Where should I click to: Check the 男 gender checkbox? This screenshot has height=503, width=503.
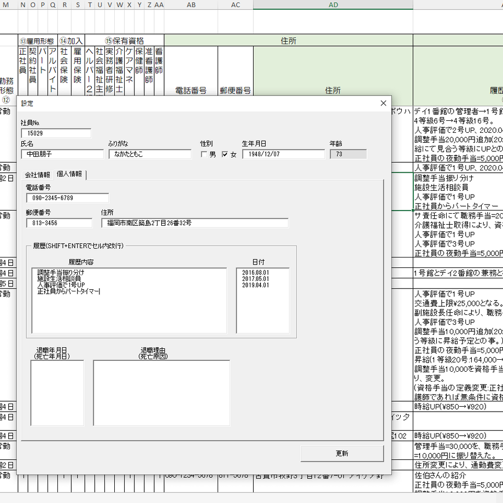click(x=204, y=154)
